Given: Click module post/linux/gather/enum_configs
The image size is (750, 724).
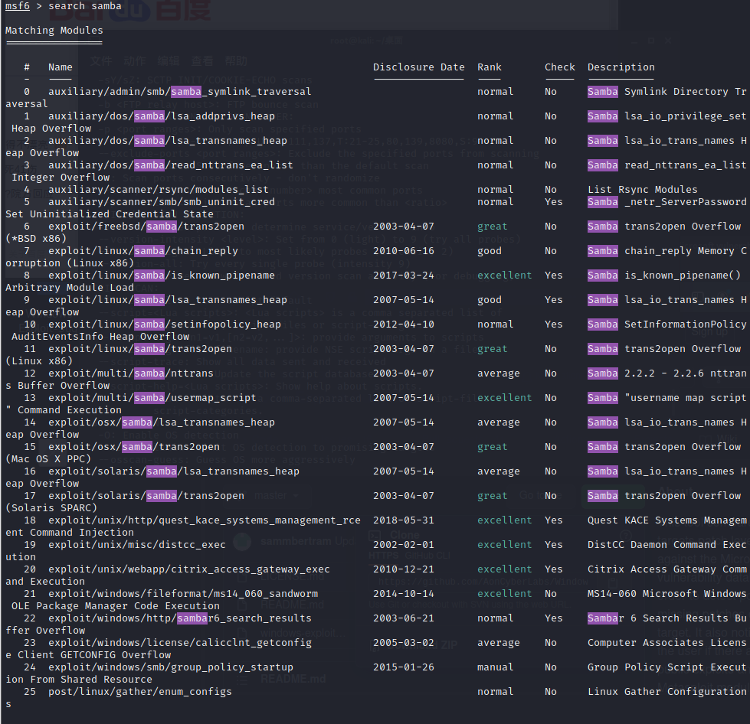Looking at the screenshot, I should point(140,692).
